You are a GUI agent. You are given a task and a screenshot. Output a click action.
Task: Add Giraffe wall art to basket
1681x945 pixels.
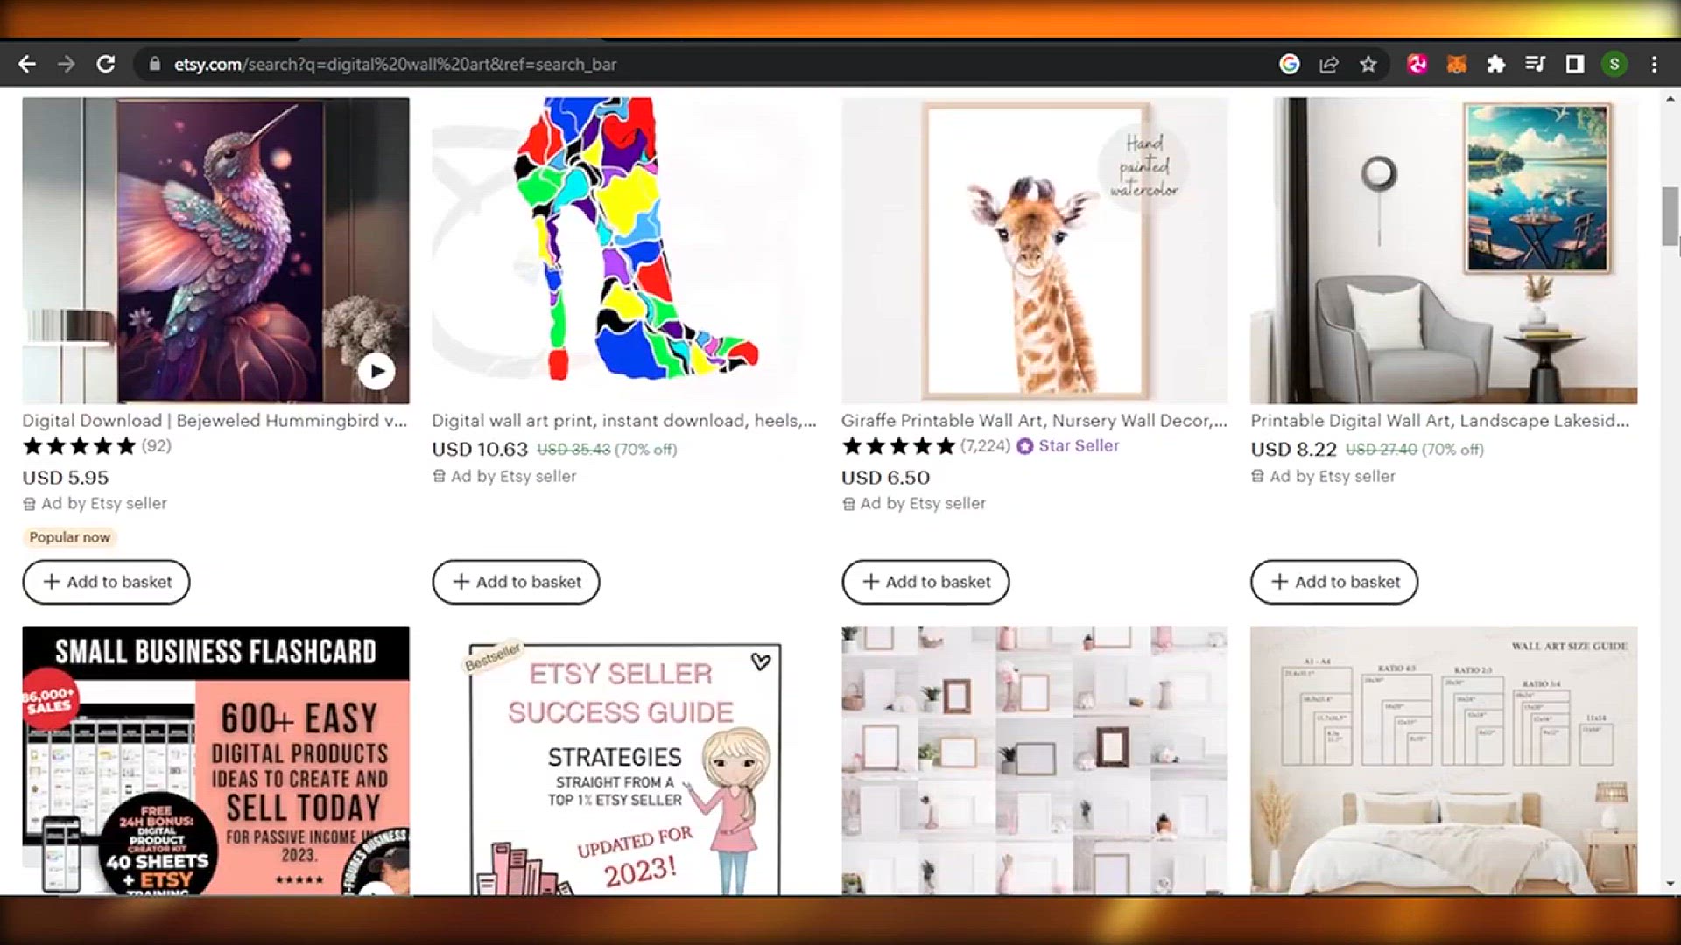click(x=925, y=582)
